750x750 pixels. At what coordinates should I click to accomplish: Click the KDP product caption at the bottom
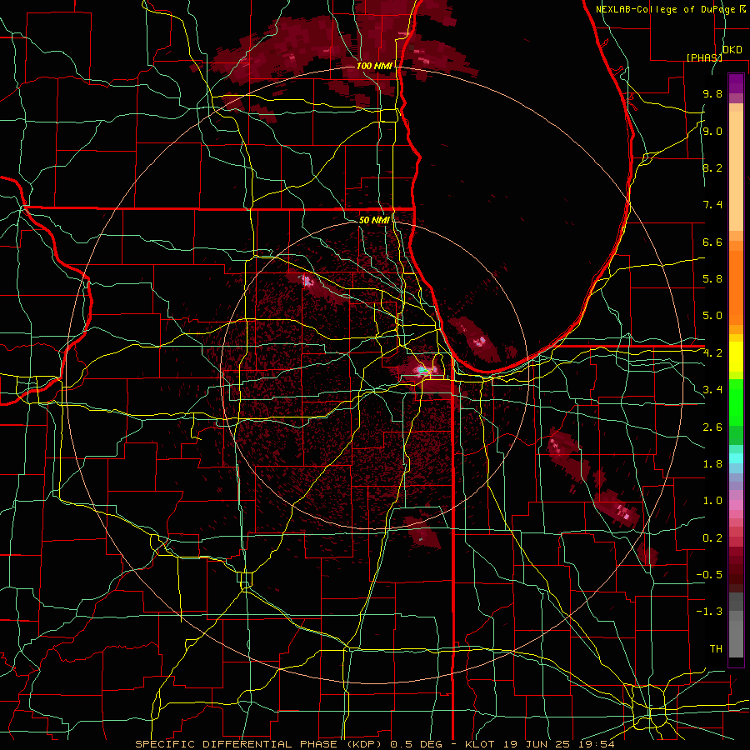pyautogui.click(x=374, y=744)
